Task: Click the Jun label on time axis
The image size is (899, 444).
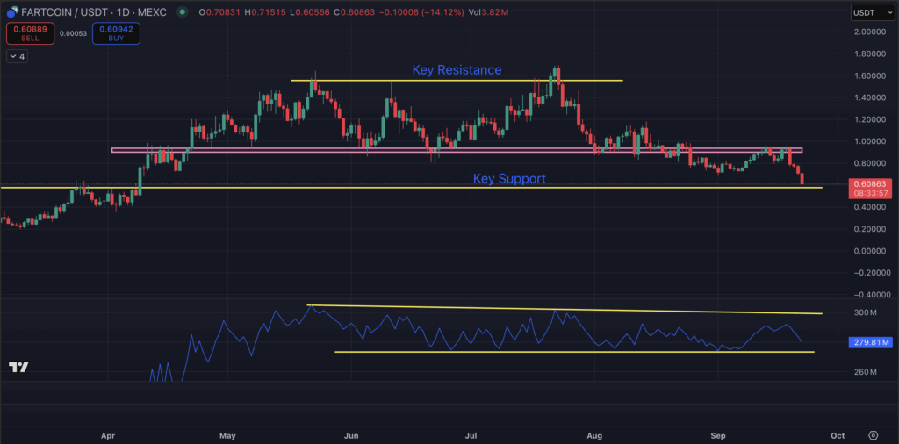Action: click(x=351, y=435)
